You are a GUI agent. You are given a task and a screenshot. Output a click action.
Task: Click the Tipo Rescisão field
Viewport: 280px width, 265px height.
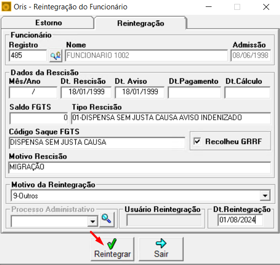(x=171, y=118)
